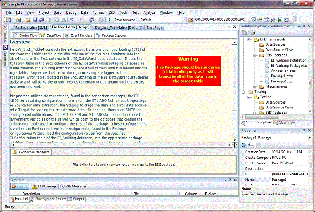Sort properties alphabetically with A-Z icon
The image size is (315, 212).
pos(251,145)
